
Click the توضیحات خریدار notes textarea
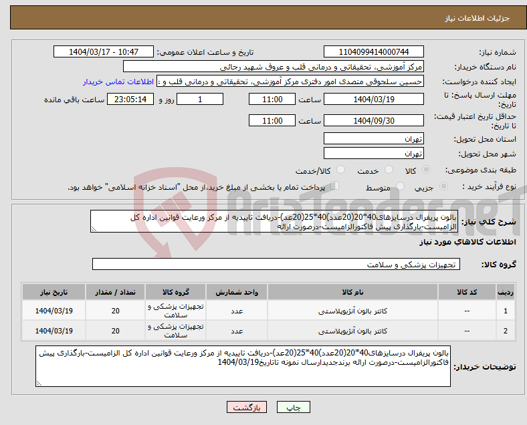[243, 366]
